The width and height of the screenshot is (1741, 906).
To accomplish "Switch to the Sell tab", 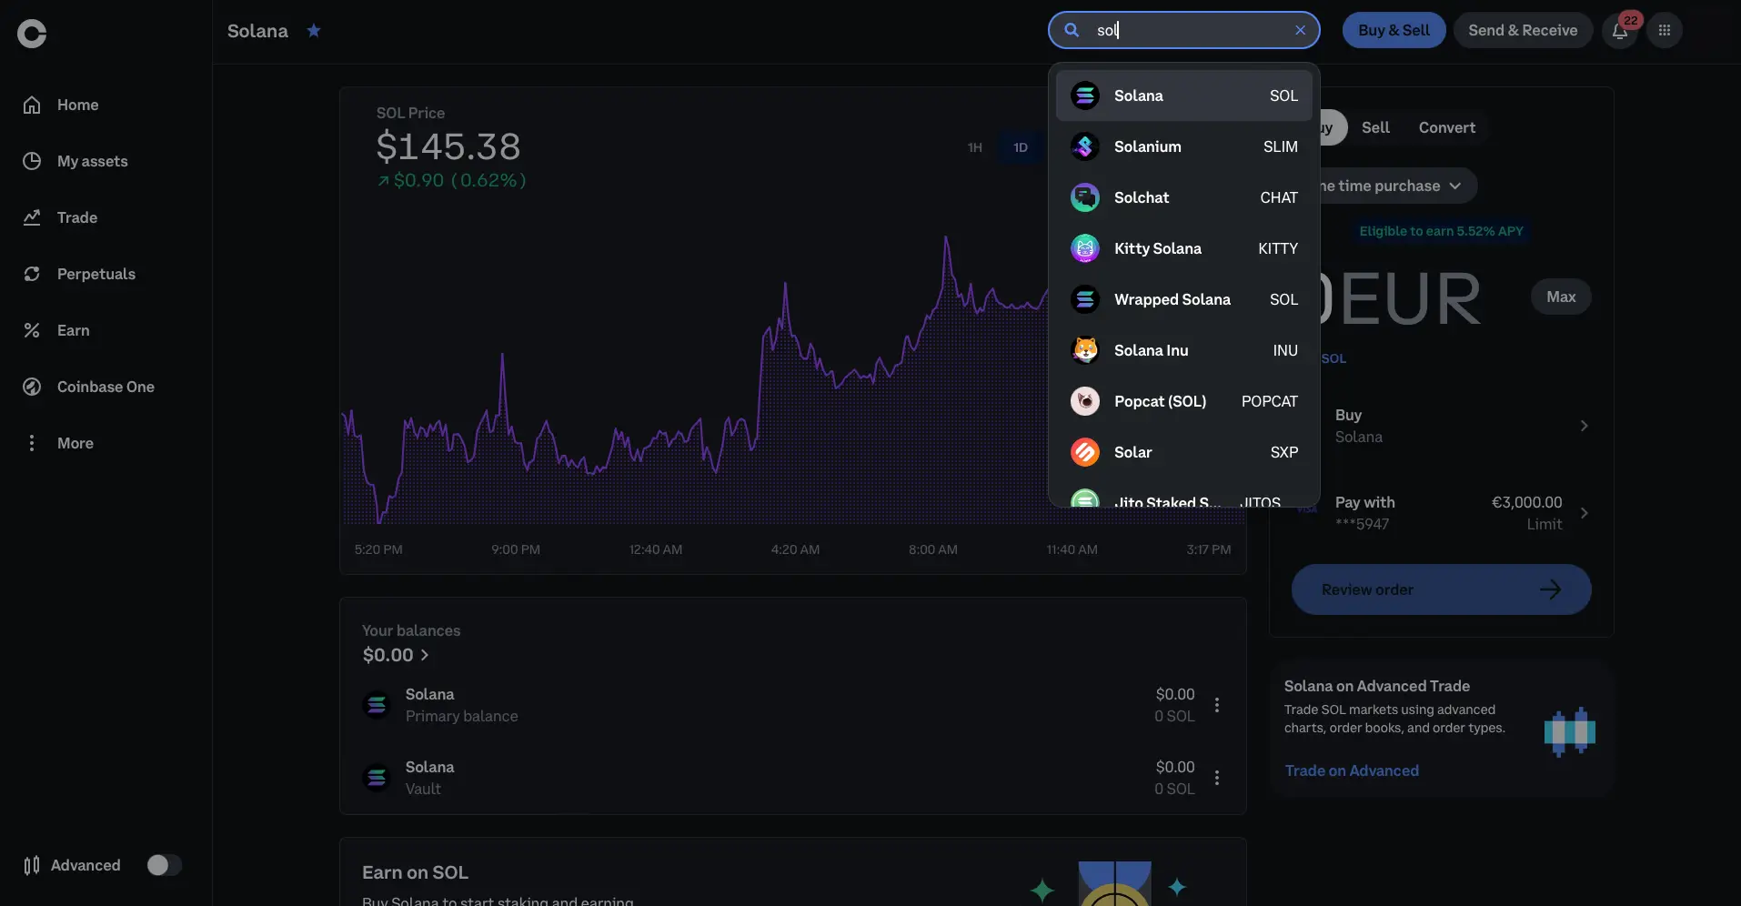I will pyautogui.click(x=1375, y=127).
